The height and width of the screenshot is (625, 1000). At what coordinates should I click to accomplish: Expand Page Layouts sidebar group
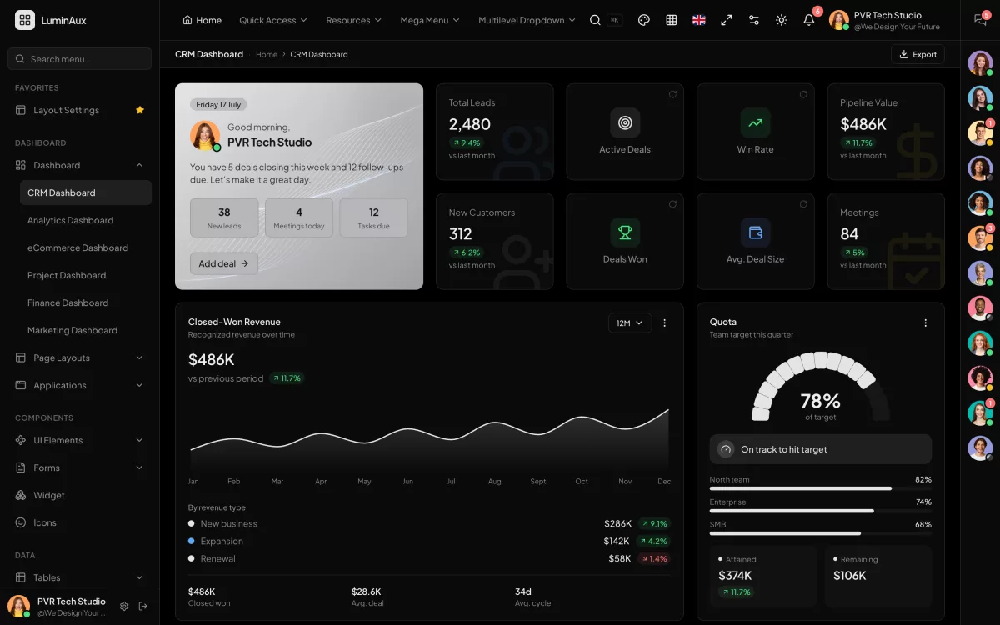point(80,357)
